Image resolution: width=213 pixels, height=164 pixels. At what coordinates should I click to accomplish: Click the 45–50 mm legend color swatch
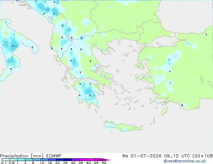pyautogui.click(x=99, y=160)
